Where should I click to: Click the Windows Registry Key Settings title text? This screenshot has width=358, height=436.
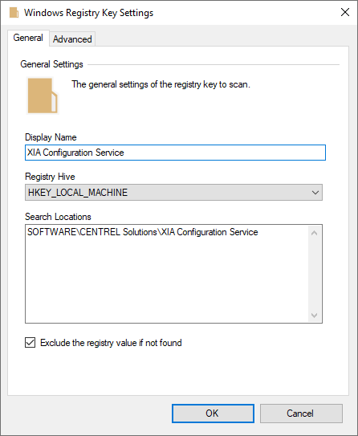pyautogui.click(x=88, y=13)
